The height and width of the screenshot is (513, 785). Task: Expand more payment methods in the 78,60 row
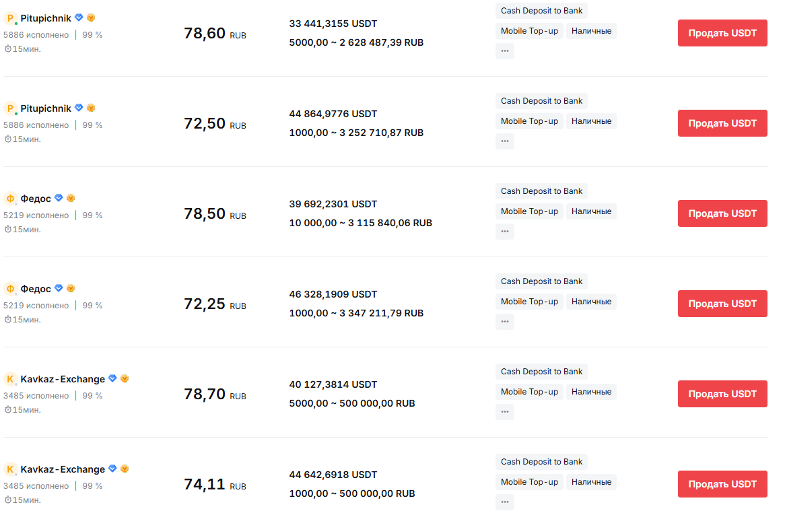click(505, 51)
